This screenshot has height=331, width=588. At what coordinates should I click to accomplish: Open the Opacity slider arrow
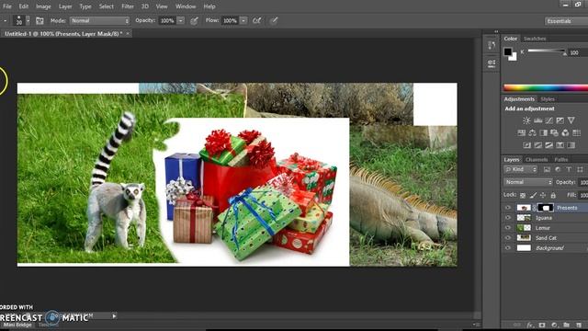[x=180, y=20]
